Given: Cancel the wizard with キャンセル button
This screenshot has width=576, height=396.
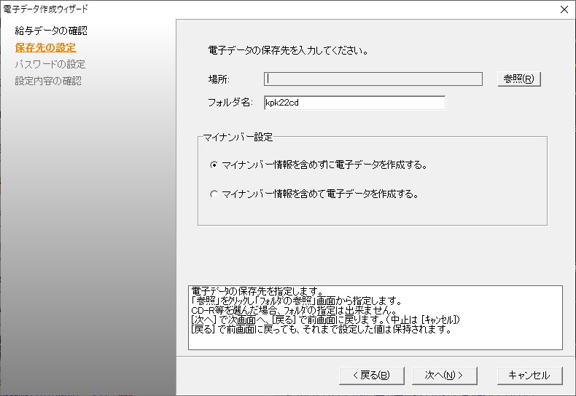Looking at the screenshot, I should [x=529, y=376].
